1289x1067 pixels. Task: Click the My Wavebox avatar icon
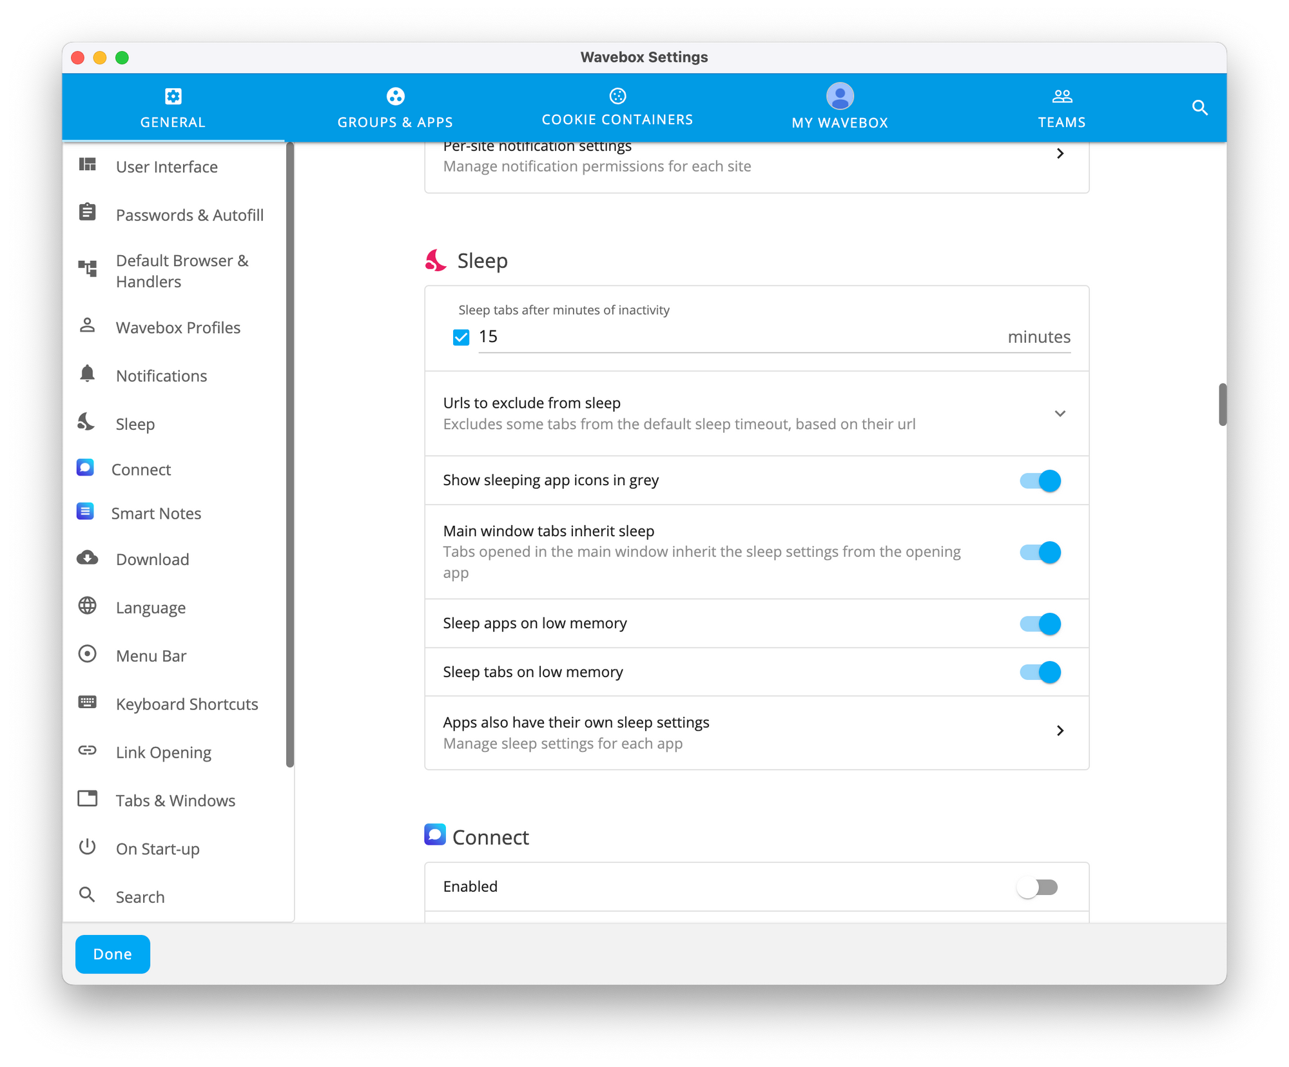point(840,96)
